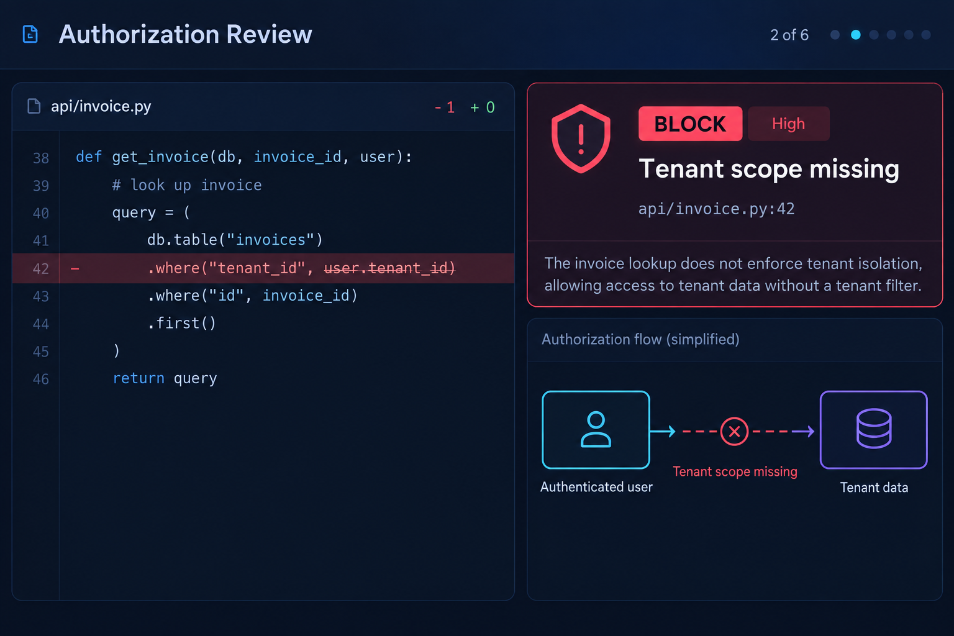This screenshot has width=954, height=636.
Task: Open the fifth pagination dot
Action: (x=909, y=35)
